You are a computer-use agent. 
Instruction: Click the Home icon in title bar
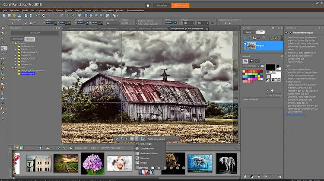(x=148, y=6)
